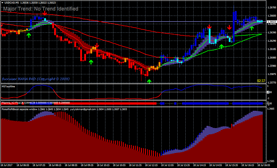Click the '18 Jul 07:35' time label

pyautogui.click(x=39, y=165)
